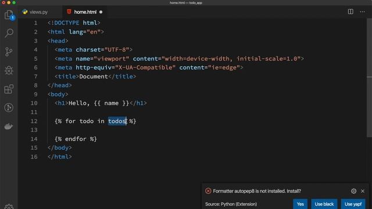Open the Source Control view icon
Image resolution: width=372 pixels, height=209 pixels.
(x=9, y=52)
